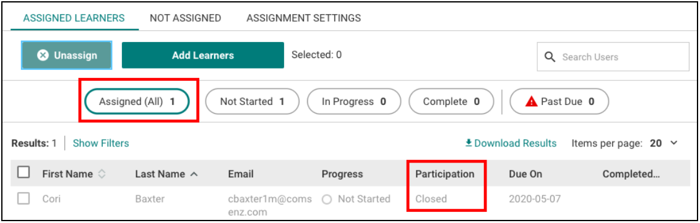
Task: Click the First Name sort arrows icon
Action: [x=102, y=174]
